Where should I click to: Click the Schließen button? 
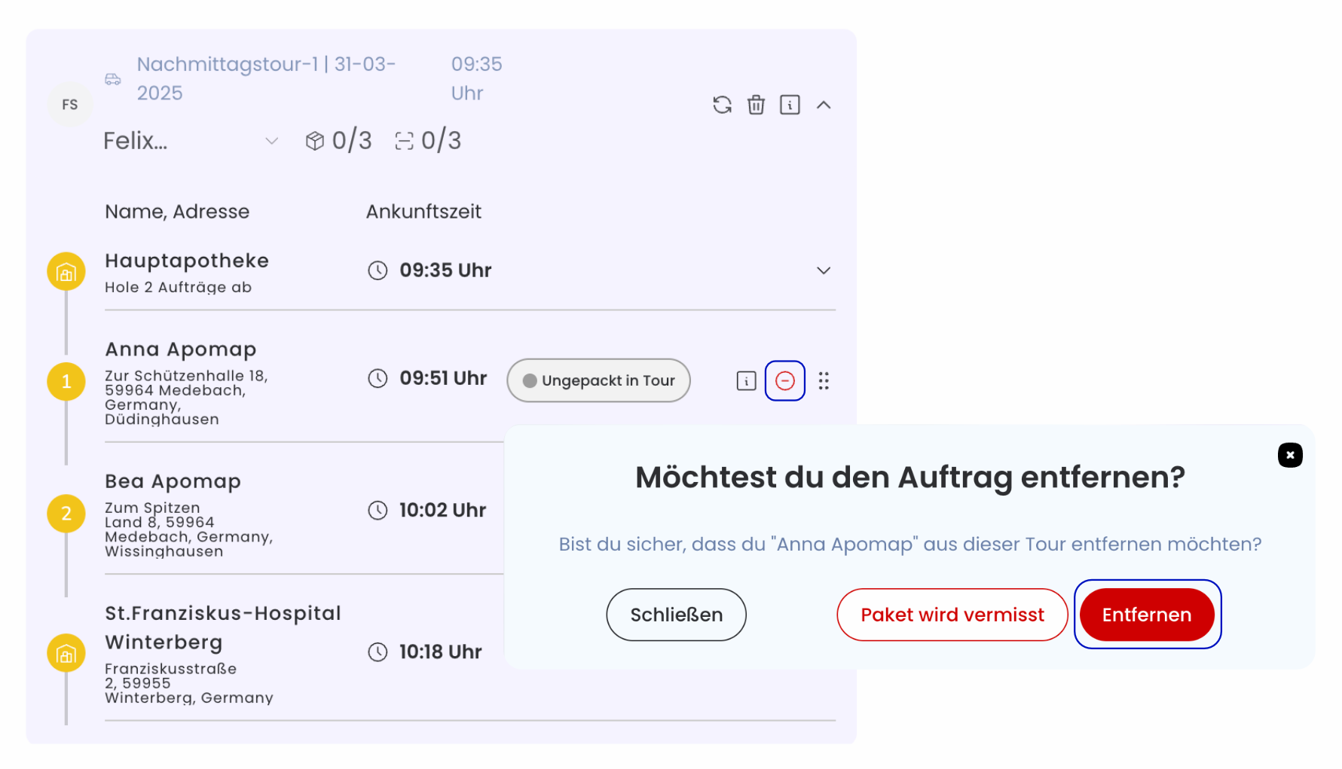pos(677,615)
